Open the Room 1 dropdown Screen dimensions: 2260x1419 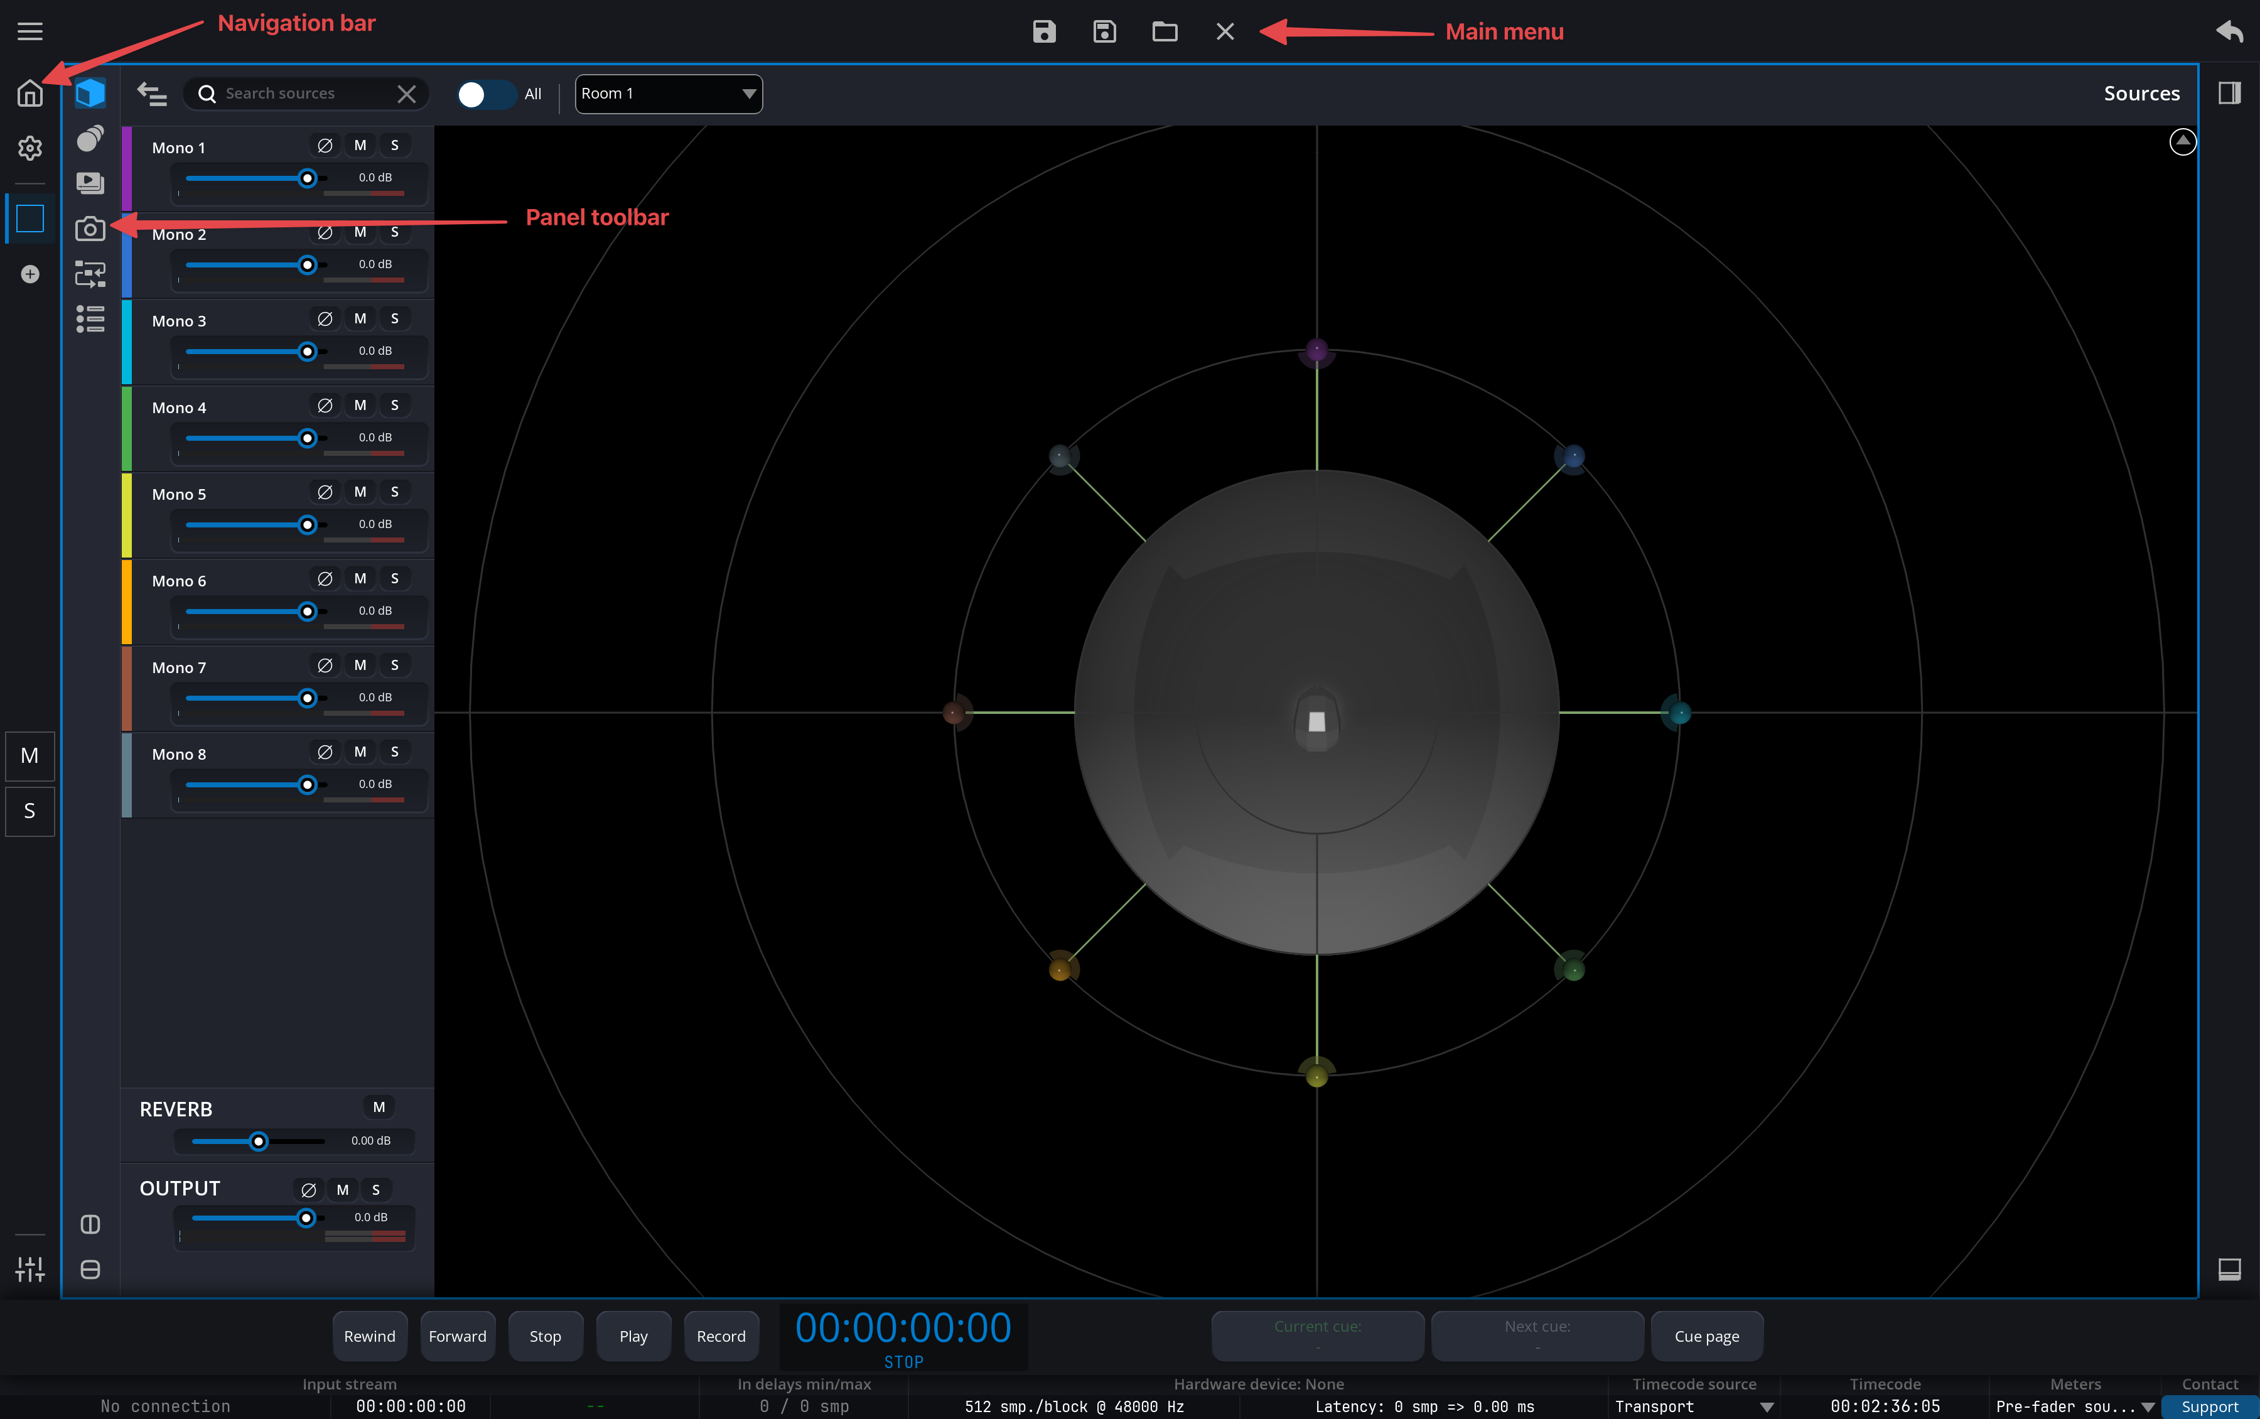668,94
